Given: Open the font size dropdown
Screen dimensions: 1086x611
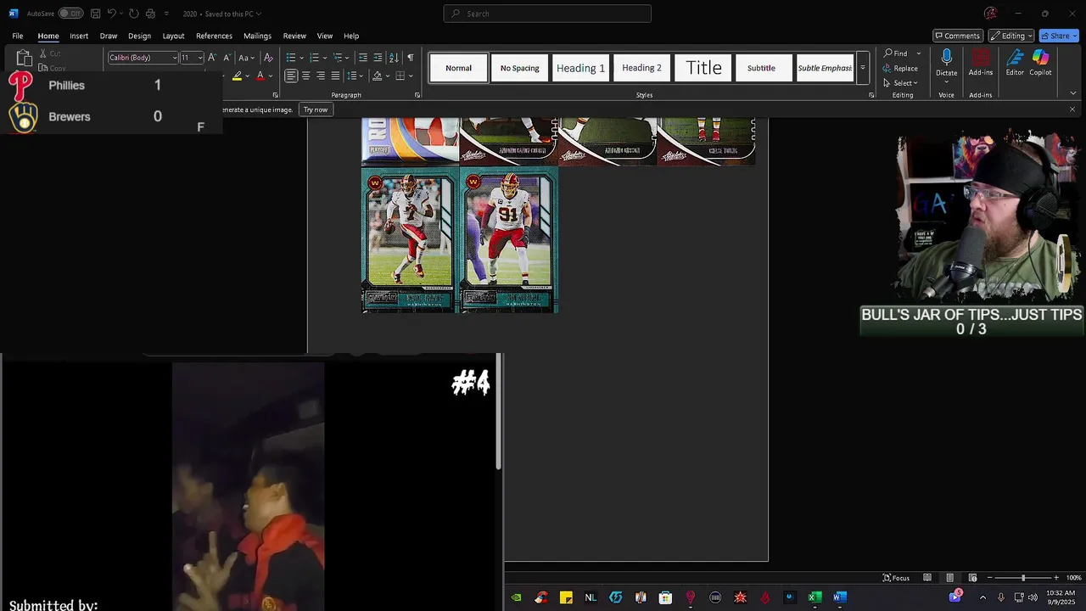Looking at the screenshot, I should [200, 58].
